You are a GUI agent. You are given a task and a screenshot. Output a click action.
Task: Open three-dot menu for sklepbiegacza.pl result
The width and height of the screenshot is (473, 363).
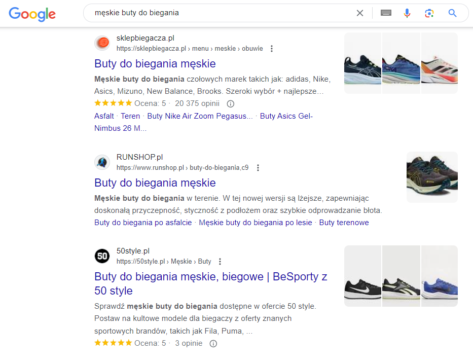tap(272, 49)
